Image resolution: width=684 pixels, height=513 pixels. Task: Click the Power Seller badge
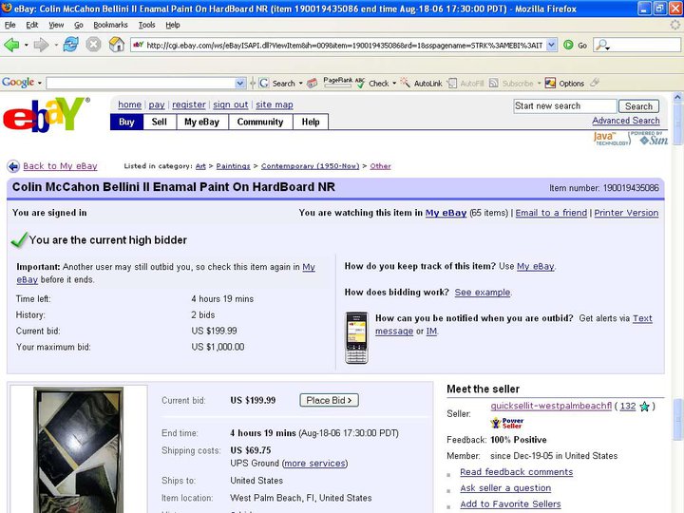pyautogui.click(x=507, y=423)
